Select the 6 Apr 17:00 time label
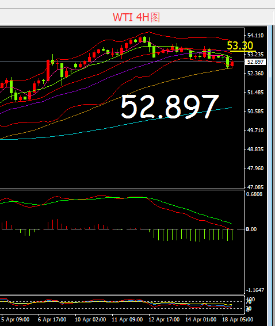This screenshot has width=275, height=326. tap(52, 320)
